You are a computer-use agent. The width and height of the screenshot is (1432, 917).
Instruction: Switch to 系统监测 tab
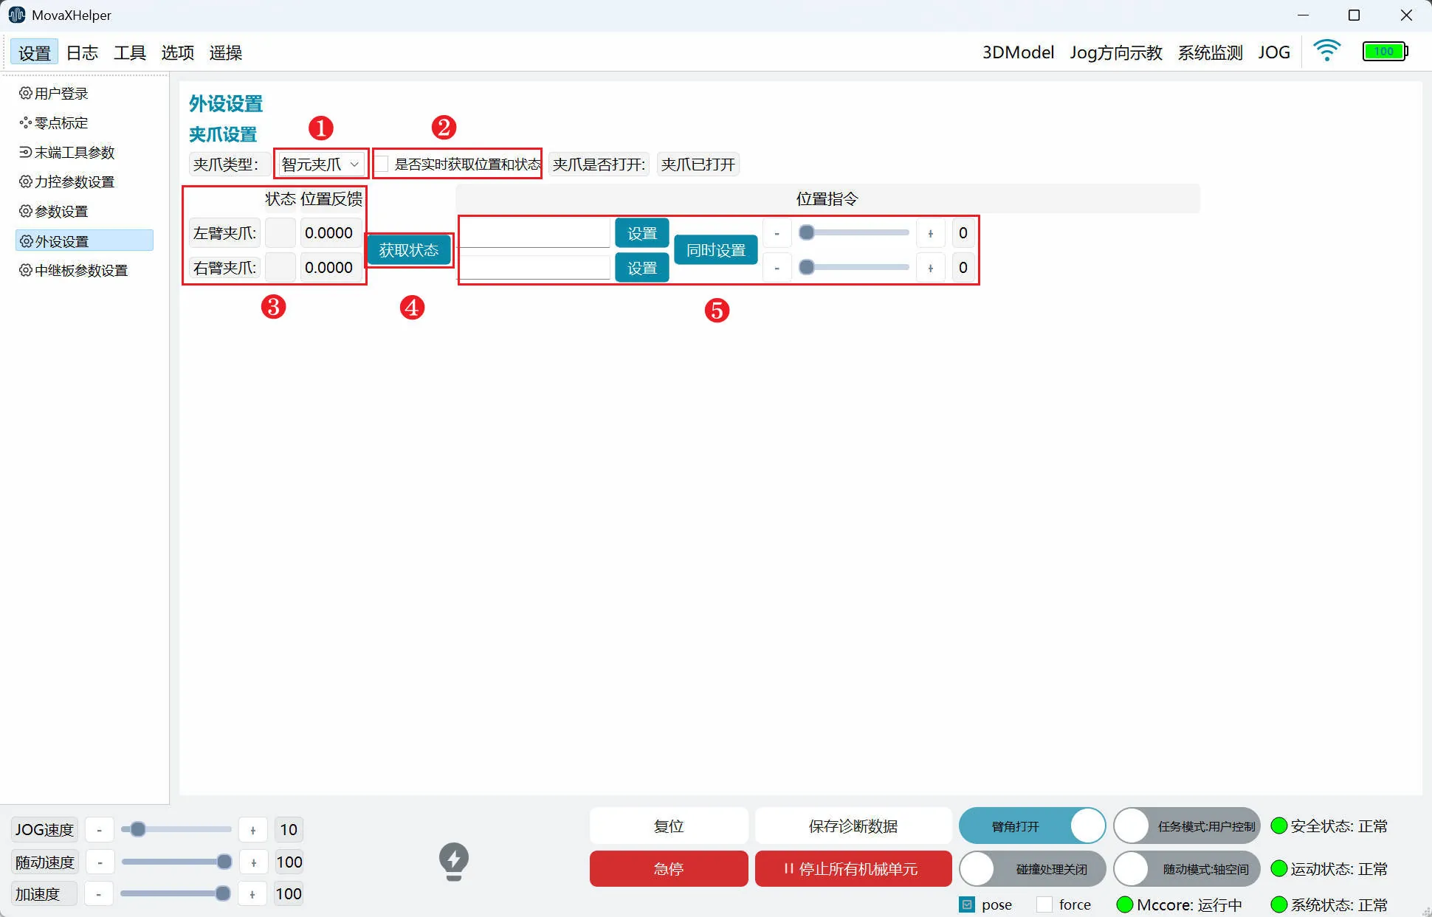pyautogui.click(x=1210, y=52)
